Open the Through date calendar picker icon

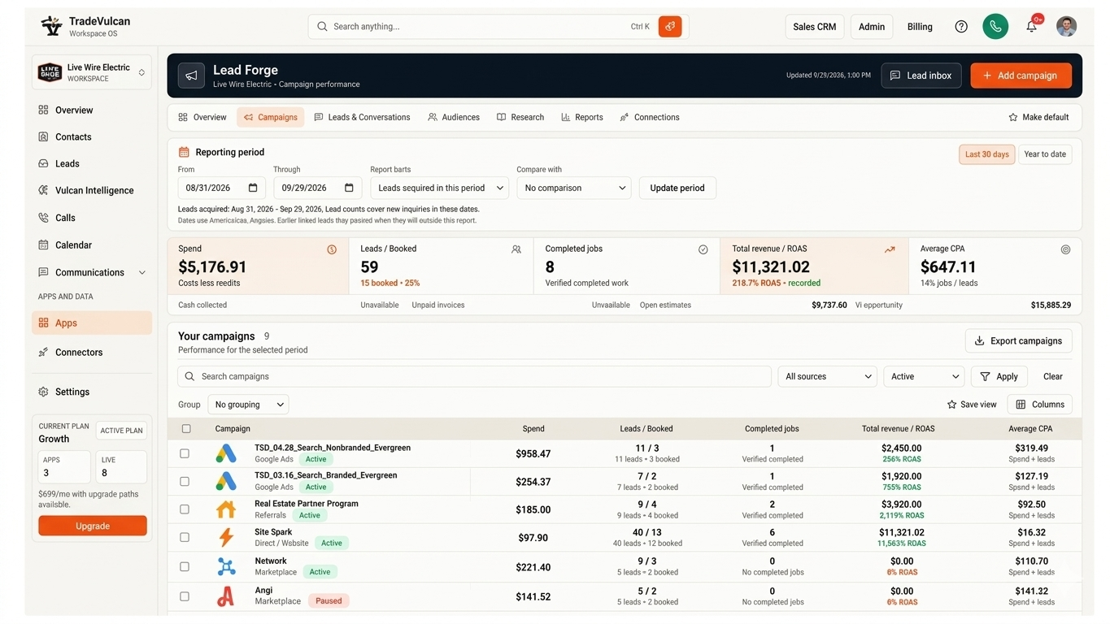tap(349, 188)
